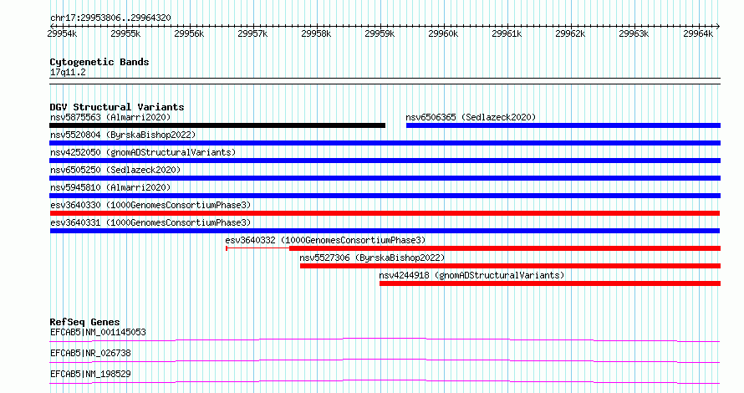The height and width of the screenshot is (393, 744).
Task: Open variant nsv5875563 (Almarri2020) label
Action: click(110, 117)
